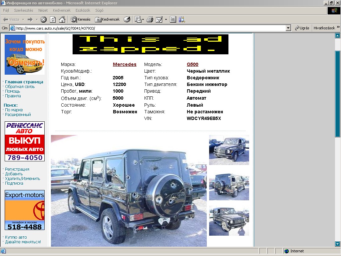Open the Обратная связь link
Screen dimensions: 341x256
(x=20, y=87)
